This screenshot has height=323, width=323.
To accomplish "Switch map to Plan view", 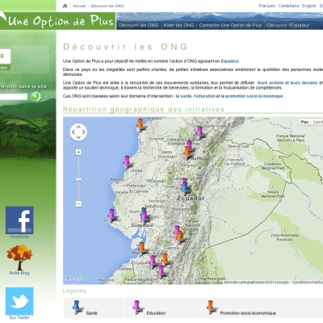I will pos(304,122).
